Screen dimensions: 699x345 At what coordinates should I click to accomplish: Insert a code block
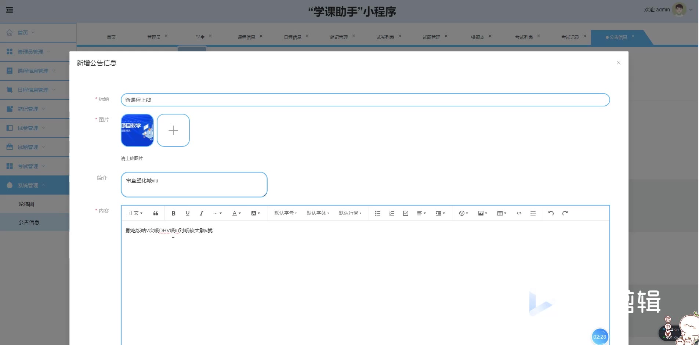(519, 213)
